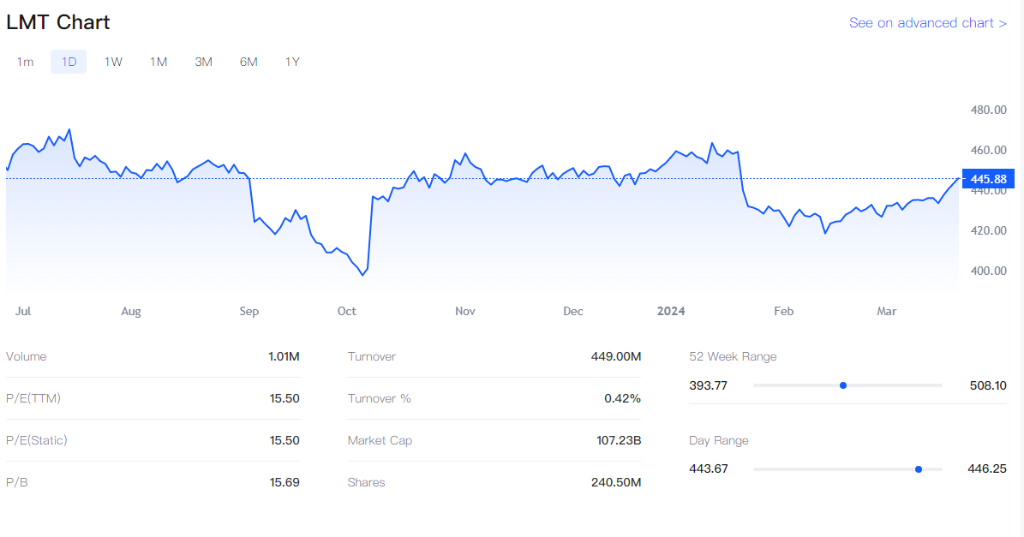This screenshot has height=537, width=1024.
Task: Open the See on advanced chart link
Action: [927, 23]
